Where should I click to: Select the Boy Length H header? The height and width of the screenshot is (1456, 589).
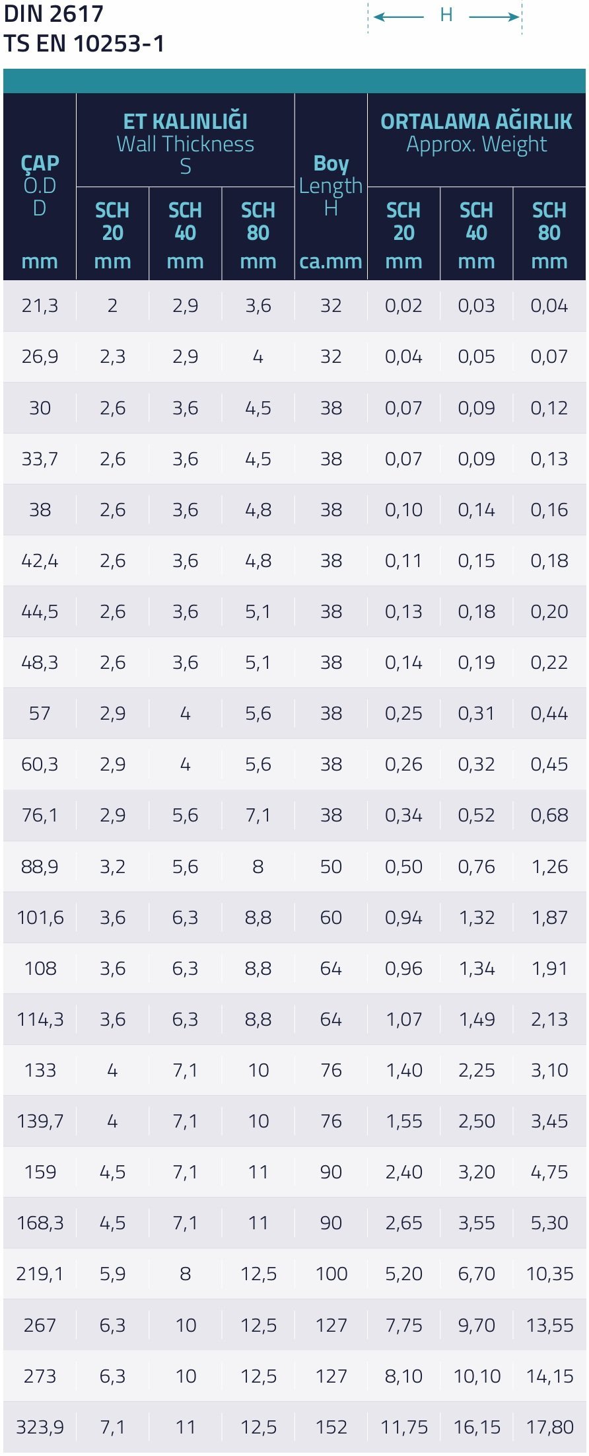[331, 186]
